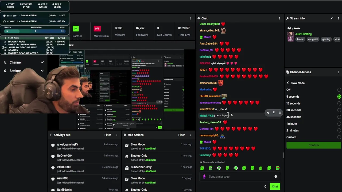Image resolution: width=342 pixels, height=192 pixels.
Task: Click the SWEET RUSH BONANZA slot row
Action: click(x=35, y=45)
